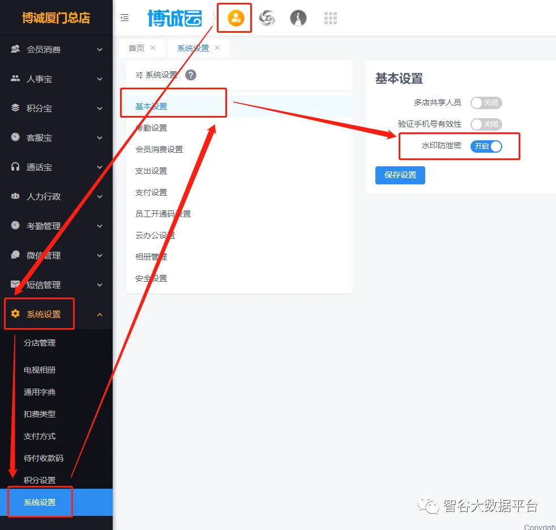Turn off the 水印防泄密 switch
The height and width of the screenshot is (530, 556).
[x=486, y=146]
